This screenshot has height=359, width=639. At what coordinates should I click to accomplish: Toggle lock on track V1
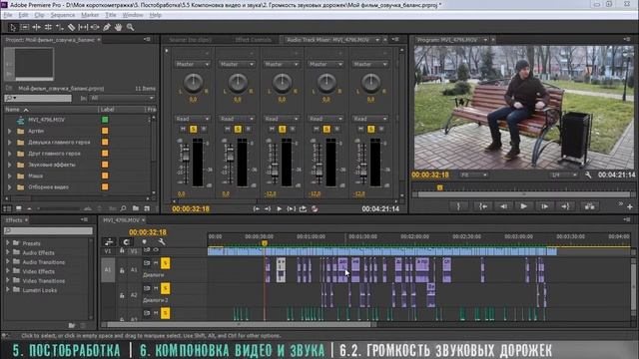click(122, 250)
